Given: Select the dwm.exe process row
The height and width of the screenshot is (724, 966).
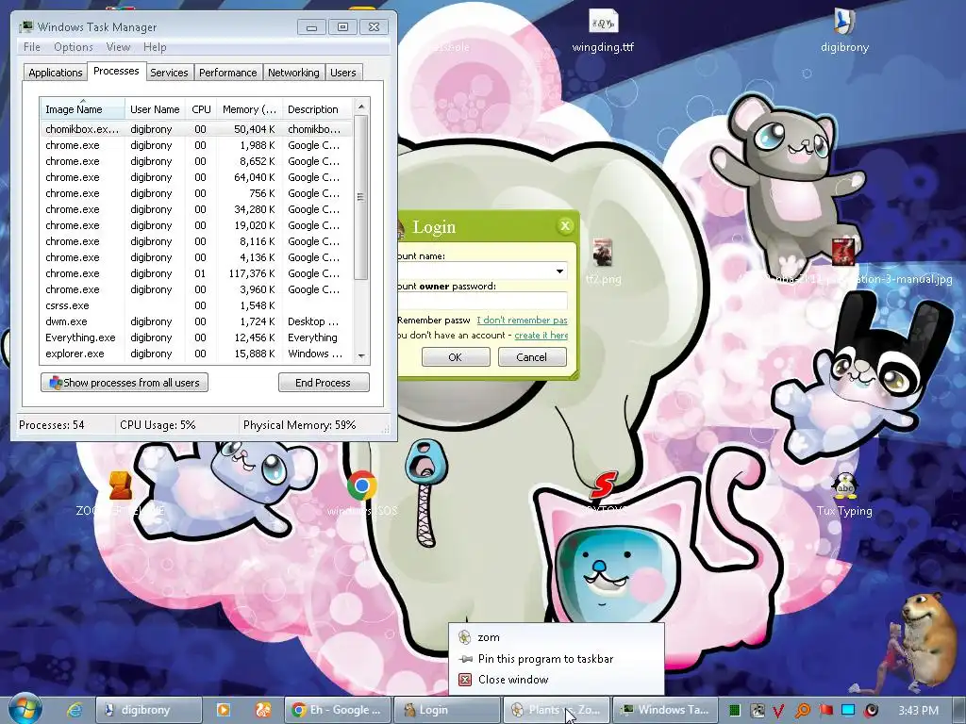Looking at the screenshot, I should 196,321.
